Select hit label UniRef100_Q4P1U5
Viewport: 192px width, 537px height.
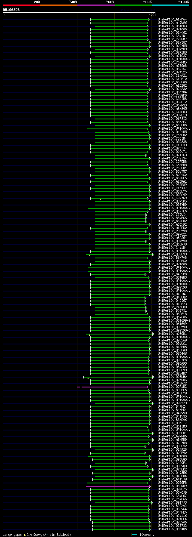tap(172, 132)
